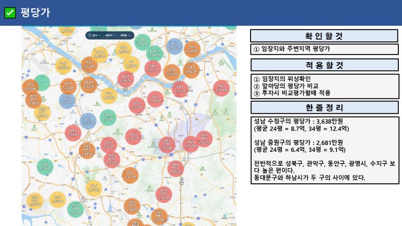Select the orange 4,463만 bubble
Viewport: 402px width, 226px height.
point(191,70)
